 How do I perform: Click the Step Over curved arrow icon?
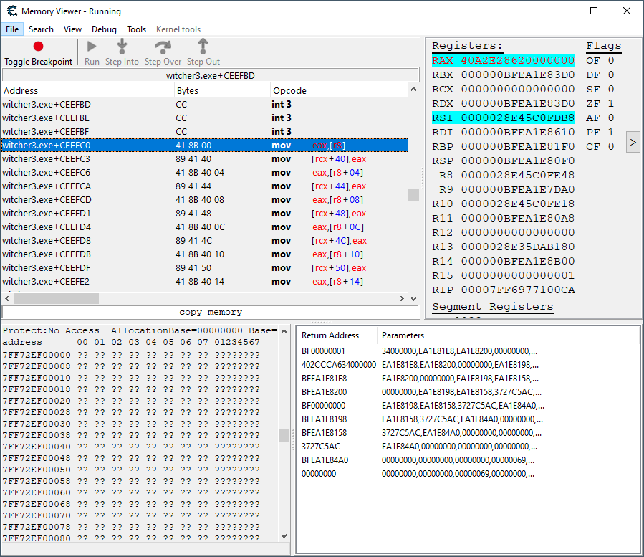[163, 47]
